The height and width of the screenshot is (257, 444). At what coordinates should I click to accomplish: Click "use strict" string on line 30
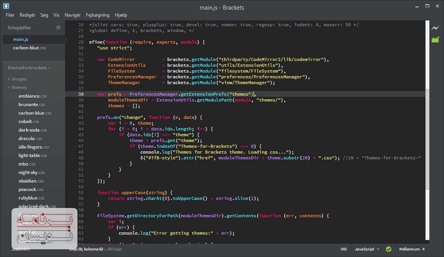pyautogui.click(x=113, y=48)
